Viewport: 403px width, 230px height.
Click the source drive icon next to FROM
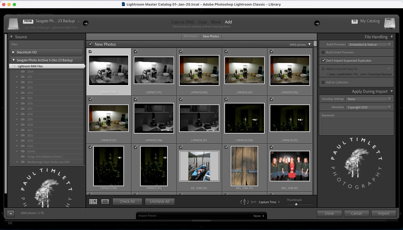click(x=13, y=24)
